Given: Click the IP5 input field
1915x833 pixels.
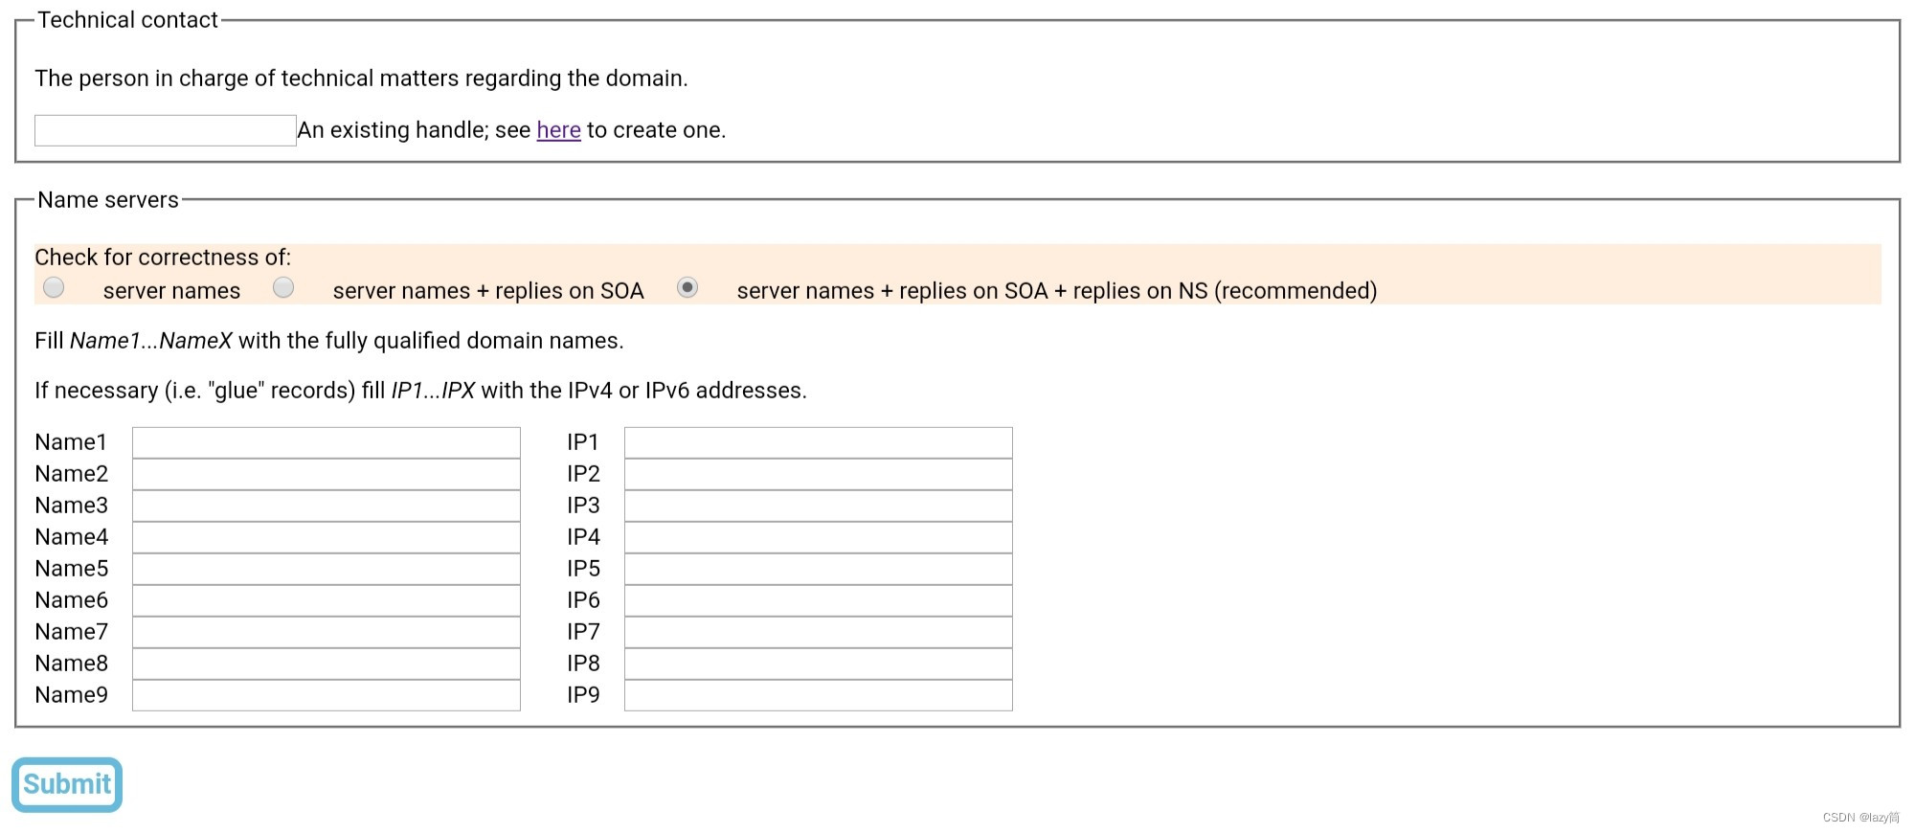Looking at the screenshot, I should [x=817, y=568].
